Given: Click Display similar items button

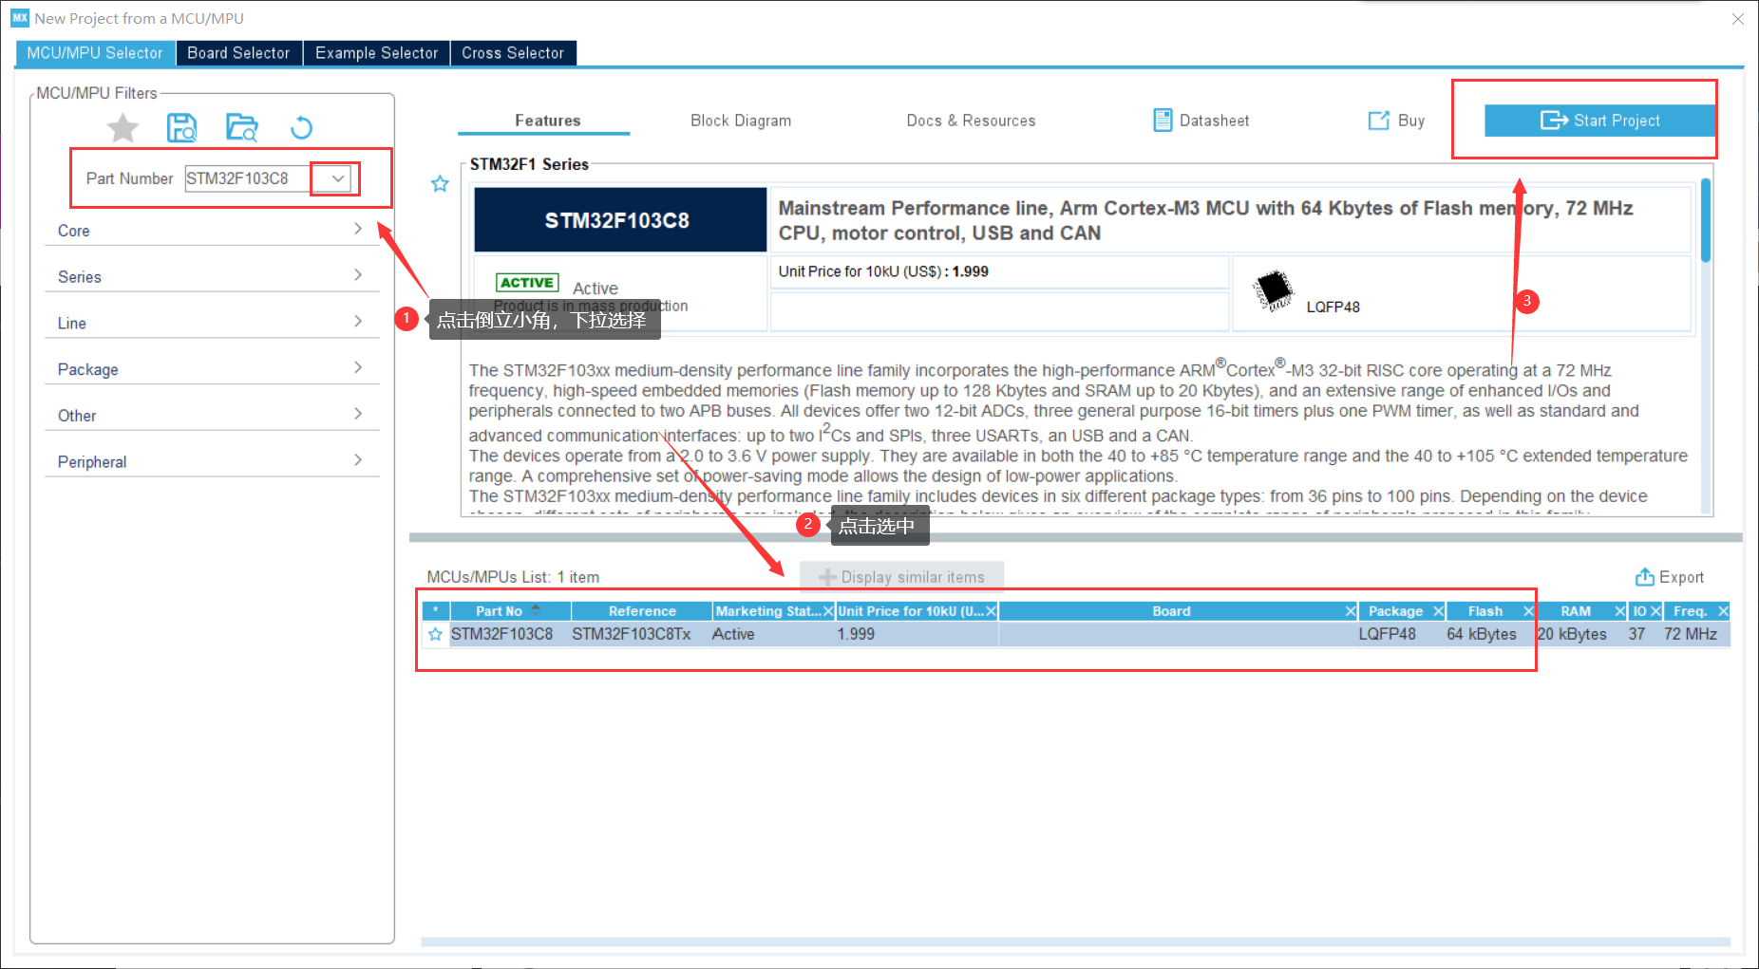Looking at the screenshot, I should coord(902,577).
